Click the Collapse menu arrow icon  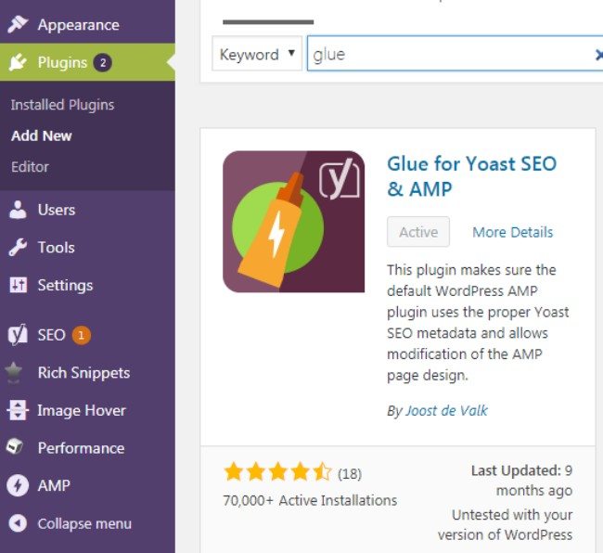[x=18, y=523]
